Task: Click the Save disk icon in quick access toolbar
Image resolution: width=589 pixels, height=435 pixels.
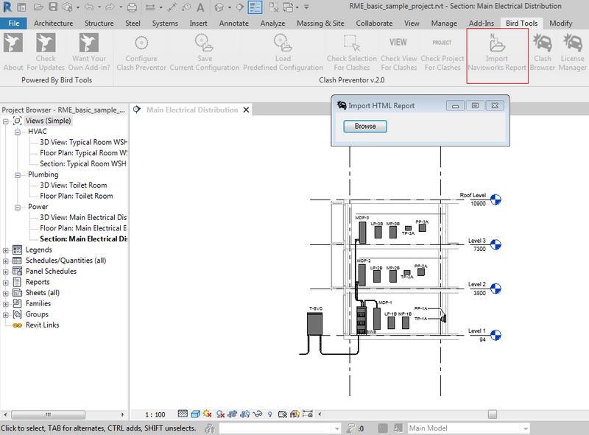Action: tap(53, 7)
